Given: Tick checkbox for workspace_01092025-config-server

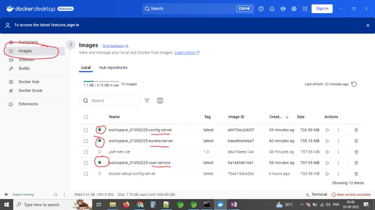Looking at the screenshot, I should (86, 130).
